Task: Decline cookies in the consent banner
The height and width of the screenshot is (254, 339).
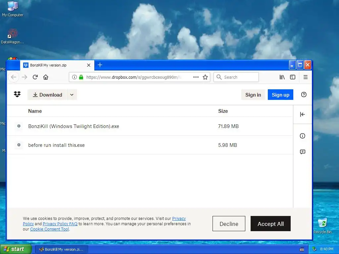Action: point(229,224)
